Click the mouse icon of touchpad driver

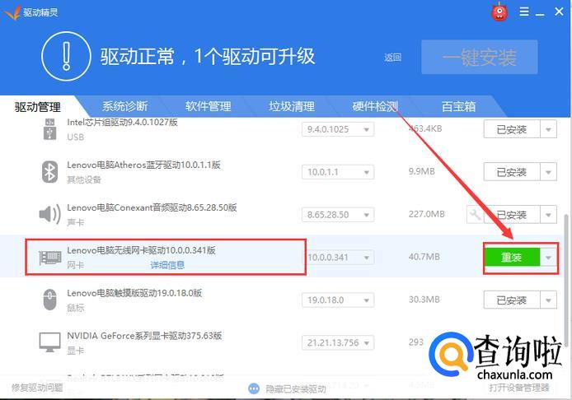(x=50, y=300)
